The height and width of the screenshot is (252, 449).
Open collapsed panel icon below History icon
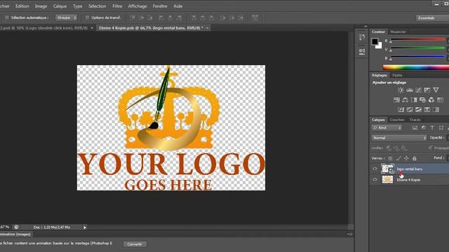click(362, 51)
